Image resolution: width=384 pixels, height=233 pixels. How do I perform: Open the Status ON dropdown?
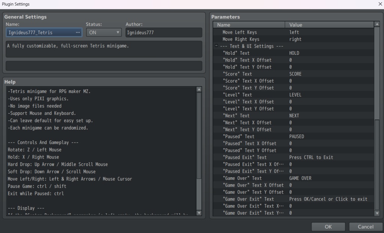click(x=104, y=33)
